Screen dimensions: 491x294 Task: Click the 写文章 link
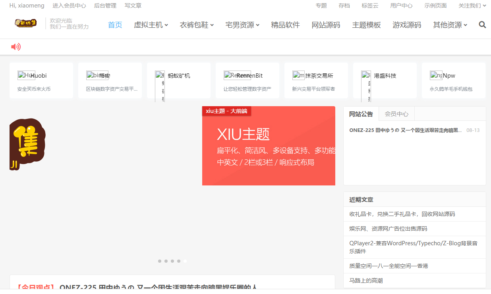(133, 6)
